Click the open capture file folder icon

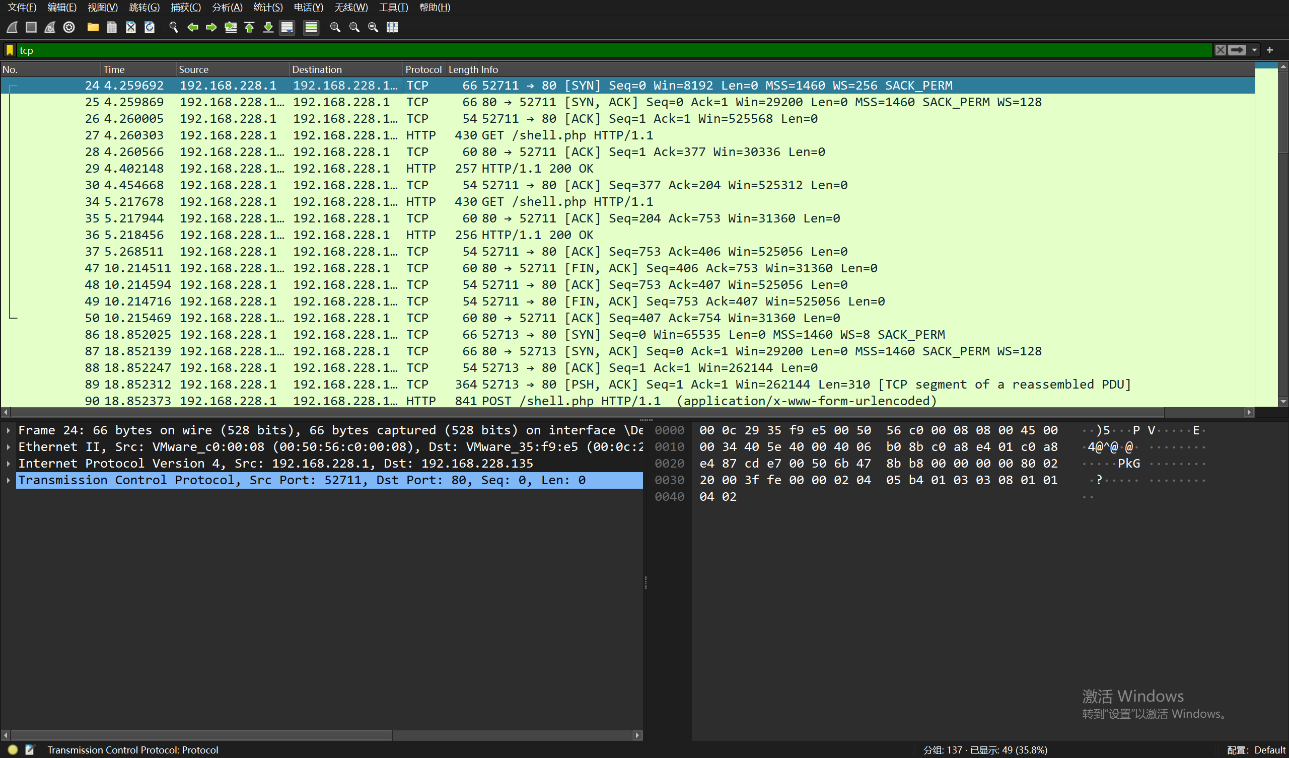[x=93, y=27]
